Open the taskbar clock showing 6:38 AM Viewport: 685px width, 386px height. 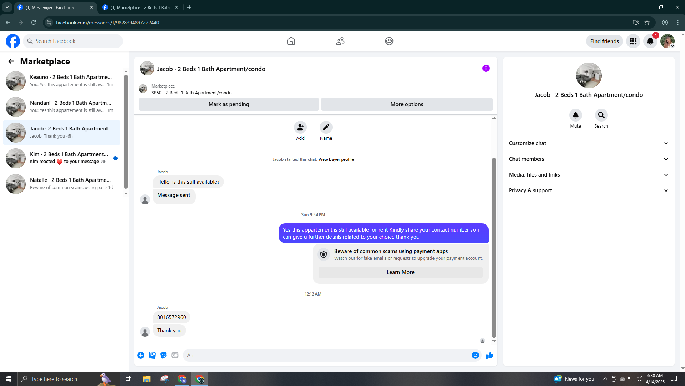coord(655,379)
